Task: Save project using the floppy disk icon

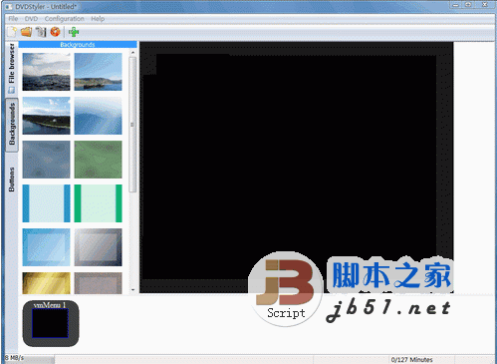Action: (x=41, y=32)
